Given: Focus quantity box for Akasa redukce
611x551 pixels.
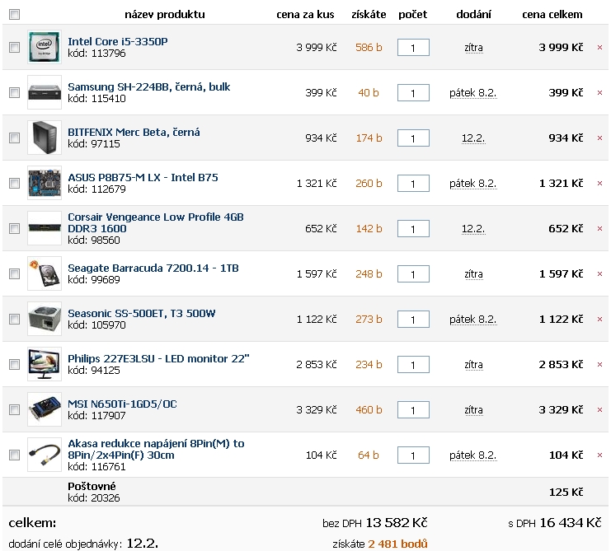Looking at the screenshot, I should pos(413,455).
